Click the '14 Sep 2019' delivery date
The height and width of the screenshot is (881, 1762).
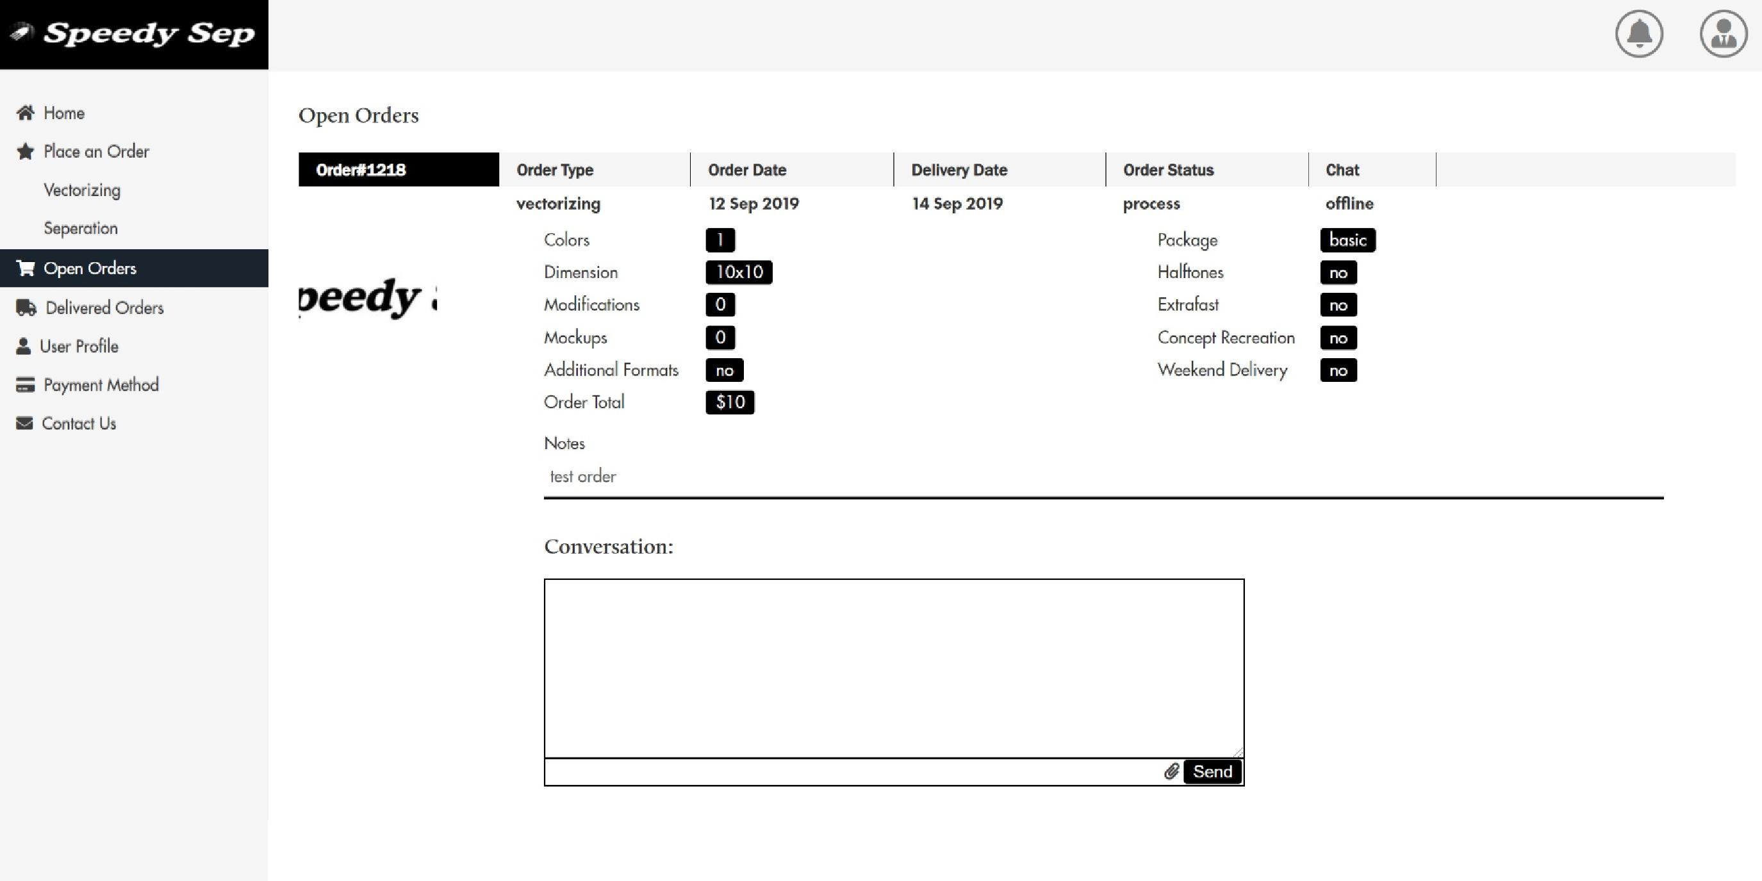(957, 204)
